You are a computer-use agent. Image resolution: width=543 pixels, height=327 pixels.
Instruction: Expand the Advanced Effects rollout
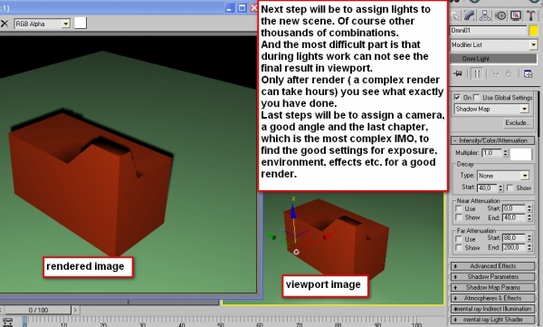(x=492, y=266)
